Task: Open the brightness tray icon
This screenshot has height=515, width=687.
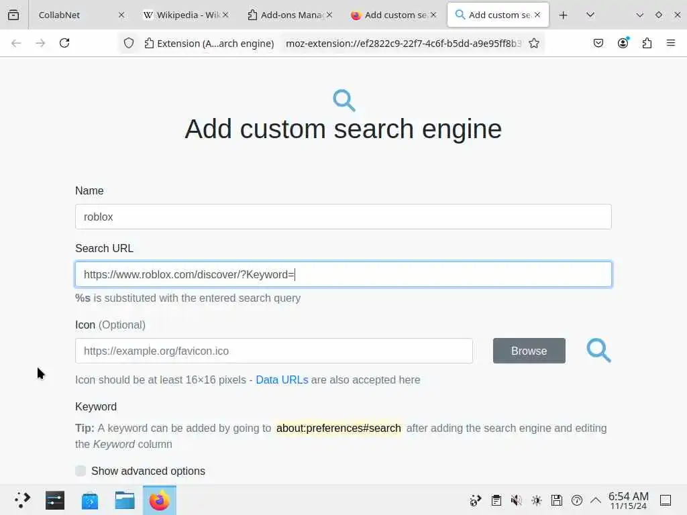Action: coord(537,500)
